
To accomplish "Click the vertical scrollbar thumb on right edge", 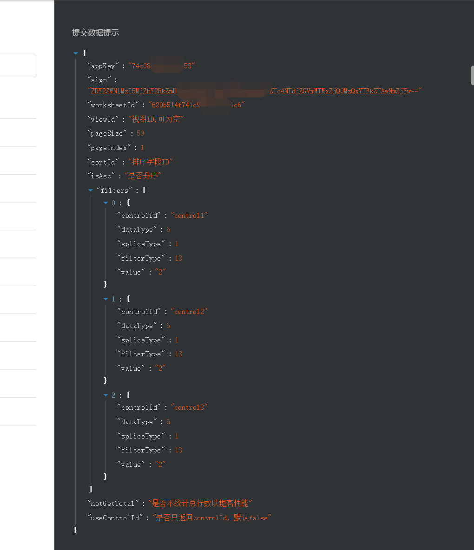I will [x=472, y=75].
